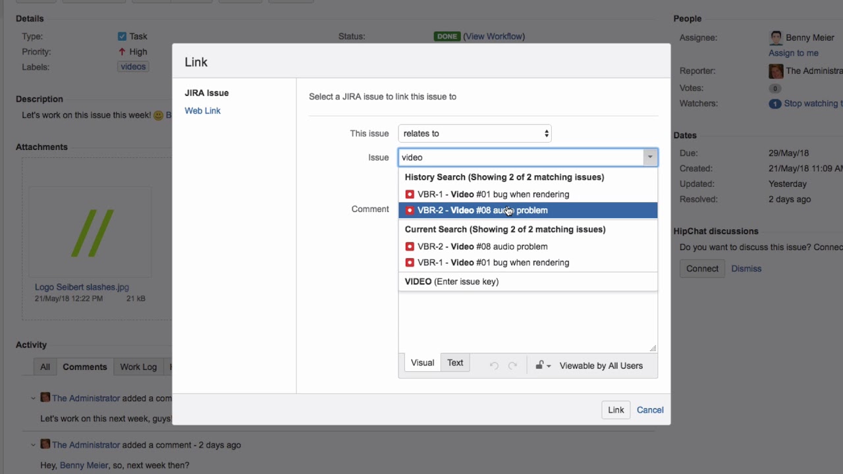Switch to Web Link section
Viewport: 843px width, 474px height.
click(202, 111)
